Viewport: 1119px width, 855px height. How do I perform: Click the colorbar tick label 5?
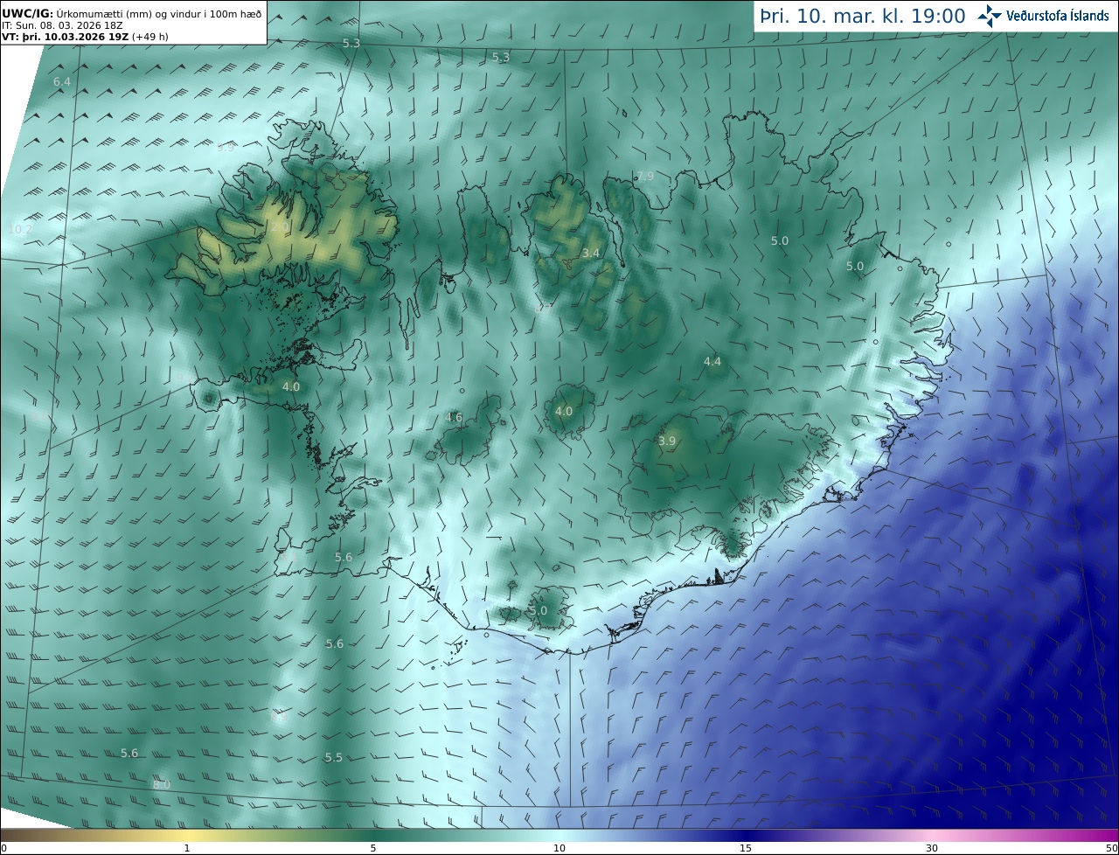pyautogui.click(x=373, y=848)
